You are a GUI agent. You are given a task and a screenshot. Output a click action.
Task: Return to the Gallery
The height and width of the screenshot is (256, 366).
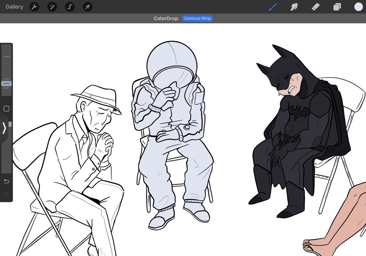pos(14,7)
